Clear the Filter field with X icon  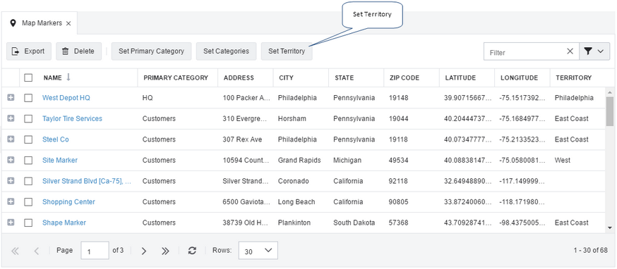[570, 51]
